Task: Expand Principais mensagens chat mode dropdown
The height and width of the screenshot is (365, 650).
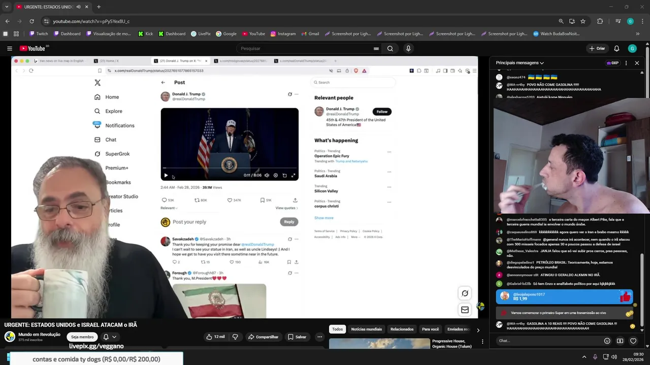Action: click(520, 63)
